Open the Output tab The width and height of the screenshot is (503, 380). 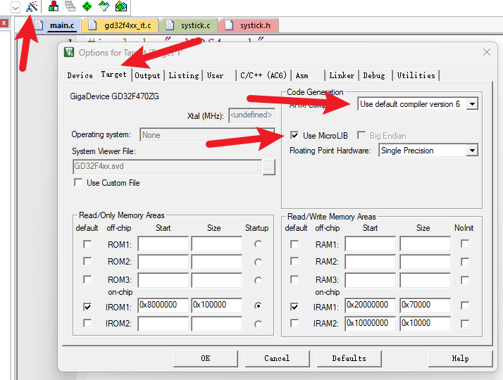click(147, 75)
